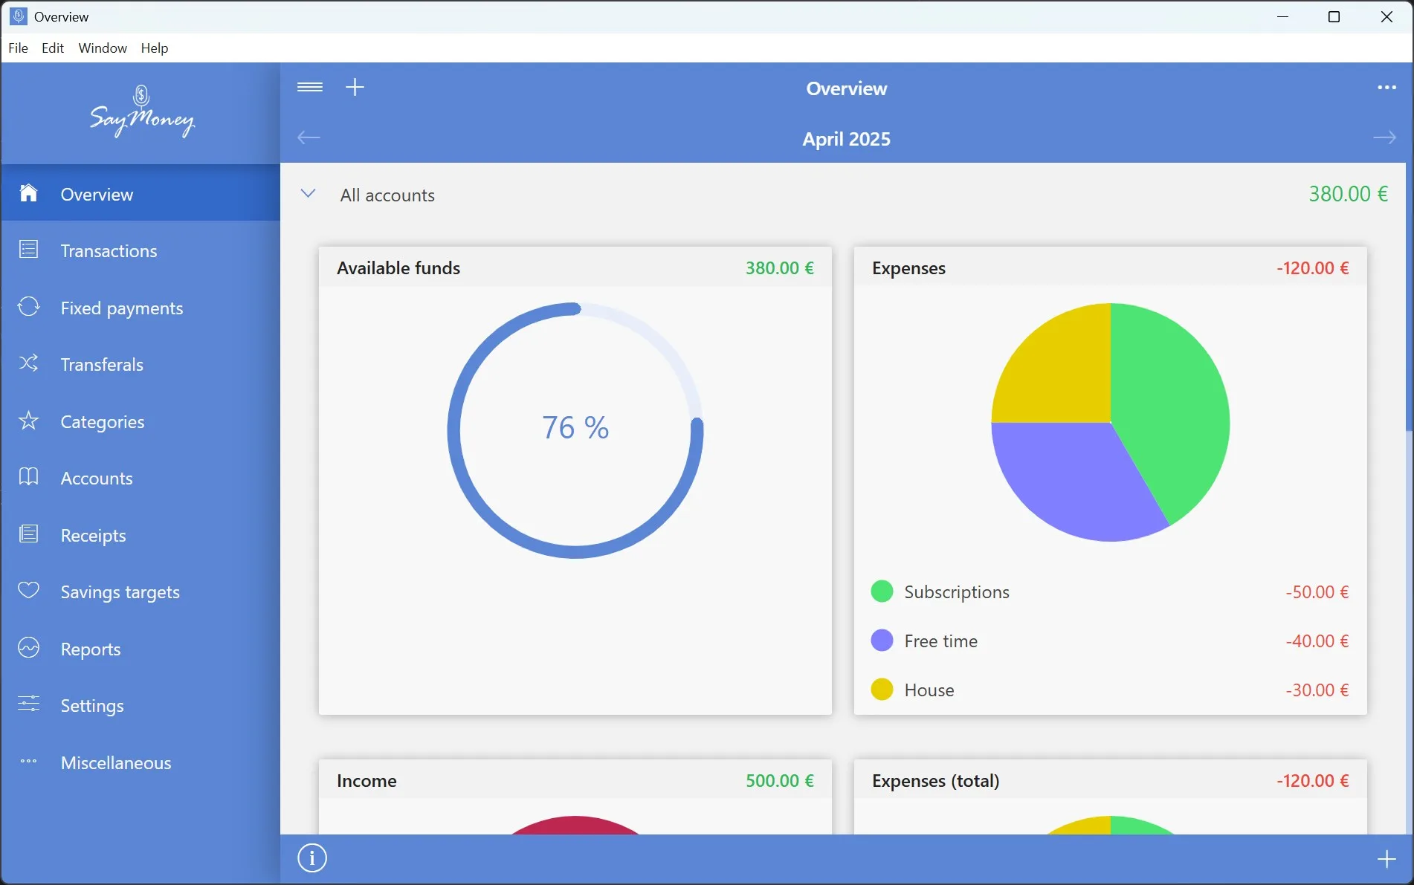Click the green Subscriptions color dot
The height and width of the screenshot is (885, 1414).
882,591
